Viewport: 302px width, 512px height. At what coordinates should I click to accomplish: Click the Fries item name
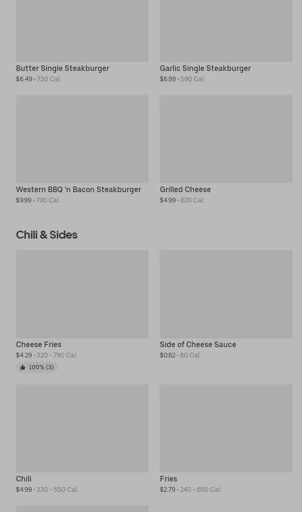(168, 479)
